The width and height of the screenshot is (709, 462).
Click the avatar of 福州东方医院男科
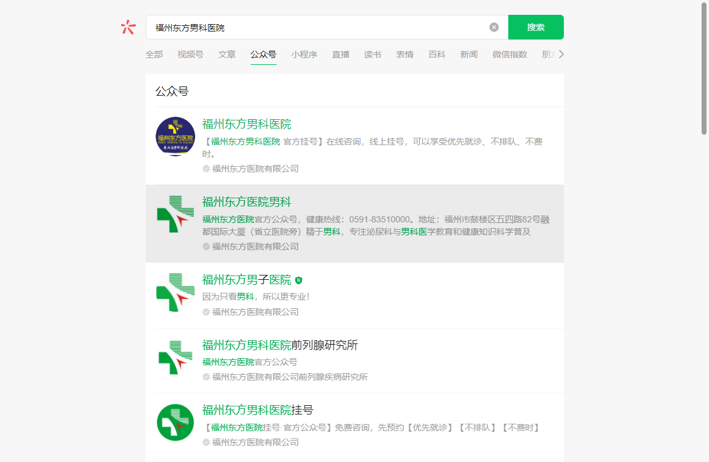[175, 214]
